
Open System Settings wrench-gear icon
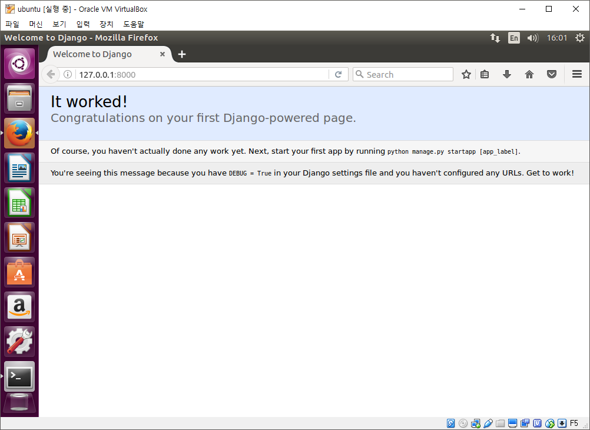click(x=19, y=342)
